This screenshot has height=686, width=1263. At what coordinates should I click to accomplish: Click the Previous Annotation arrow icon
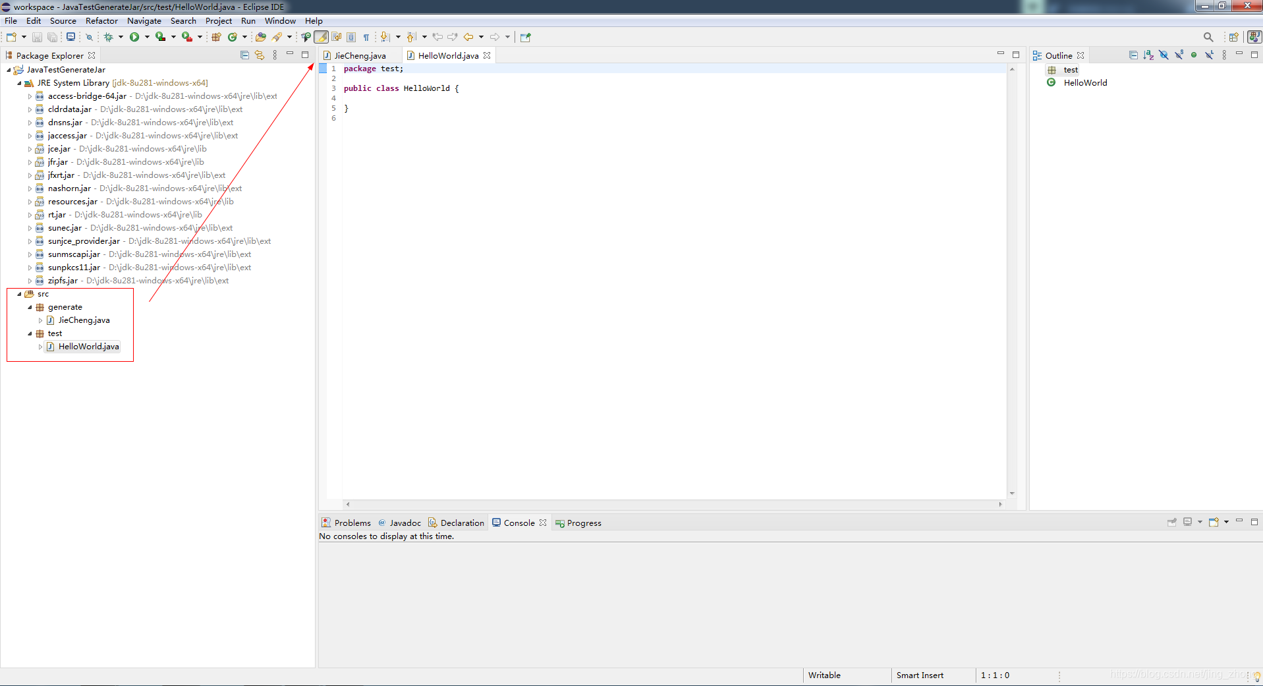point(411,37)
